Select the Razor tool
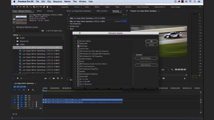This screenshot has width=214, height=120. point(34,7)
